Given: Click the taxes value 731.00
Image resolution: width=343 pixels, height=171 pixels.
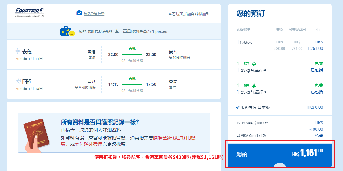Looking at the screenshot, I should point(297,48).
